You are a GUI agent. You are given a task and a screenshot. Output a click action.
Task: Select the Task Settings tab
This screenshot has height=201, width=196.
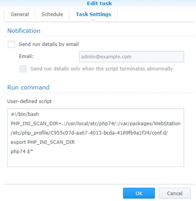click(93, 14)
